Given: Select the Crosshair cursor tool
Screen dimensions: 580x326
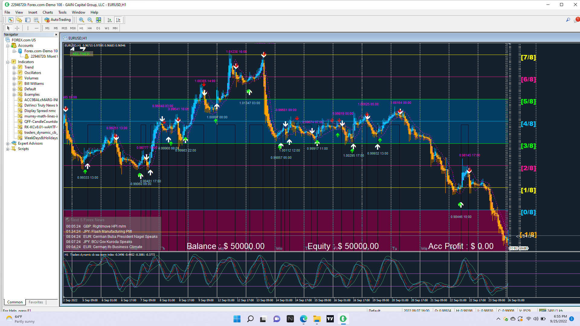Looking at the screenshot, I should [x=17, y=28].
